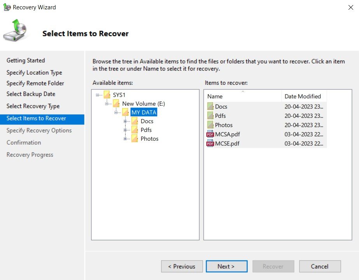
Task: Collapse the SYS1 tree node
Action: click(x=98, y=95)
